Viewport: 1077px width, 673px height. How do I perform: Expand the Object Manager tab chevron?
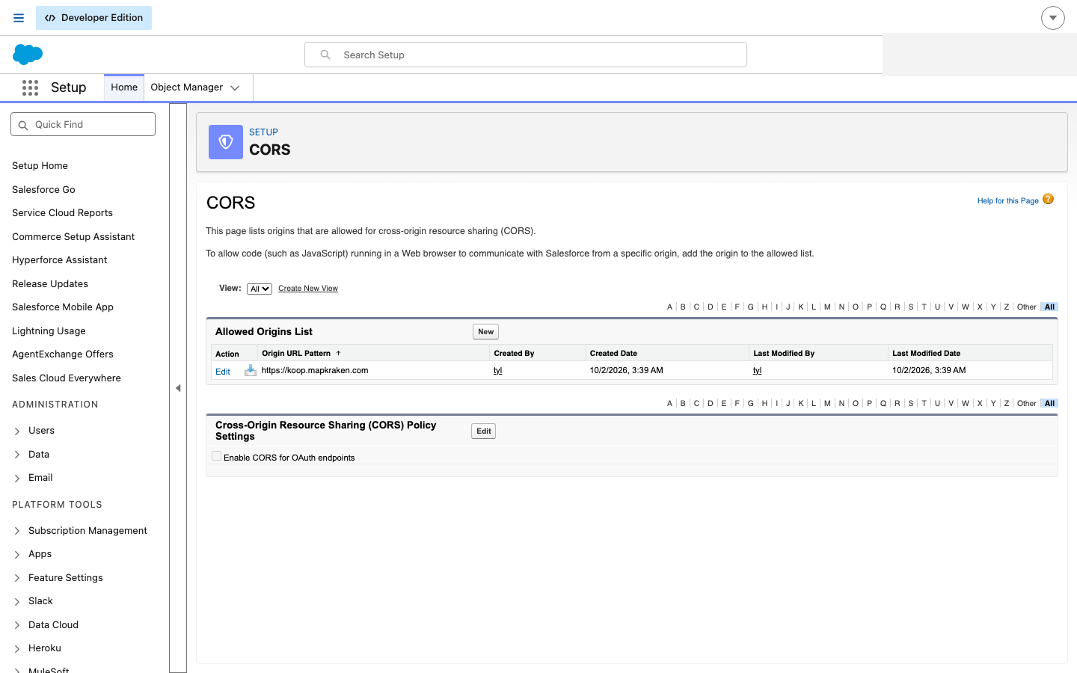point(235,87)
